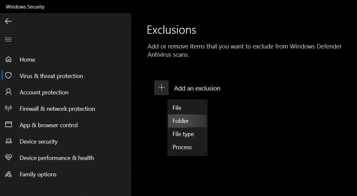Click the back arrow icon
Screen dimensions: 357x196
tap(8, 21)
